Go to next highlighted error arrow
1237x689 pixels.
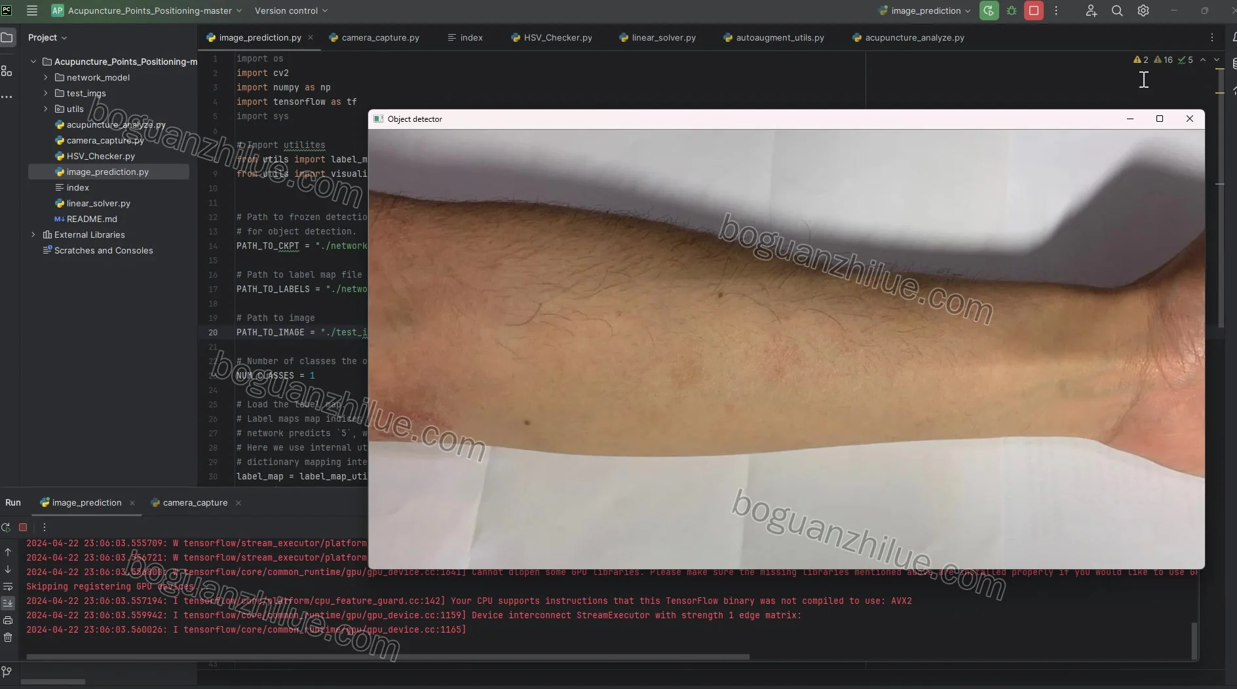(x=1217, y=60)
